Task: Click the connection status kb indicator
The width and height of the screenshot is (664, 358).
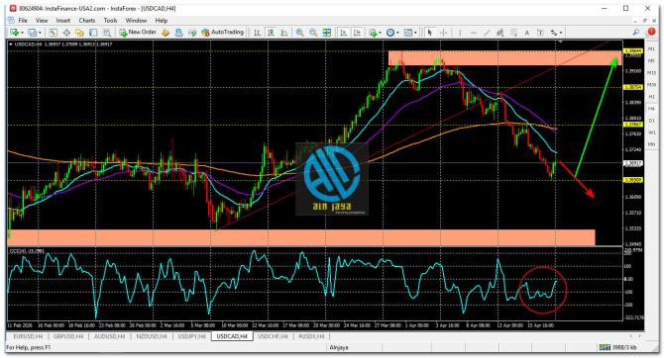Action: click(x=618, y=347)
